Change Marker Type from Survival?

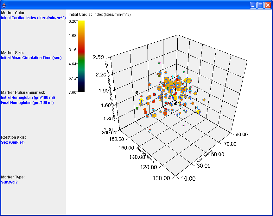(9, 182)
